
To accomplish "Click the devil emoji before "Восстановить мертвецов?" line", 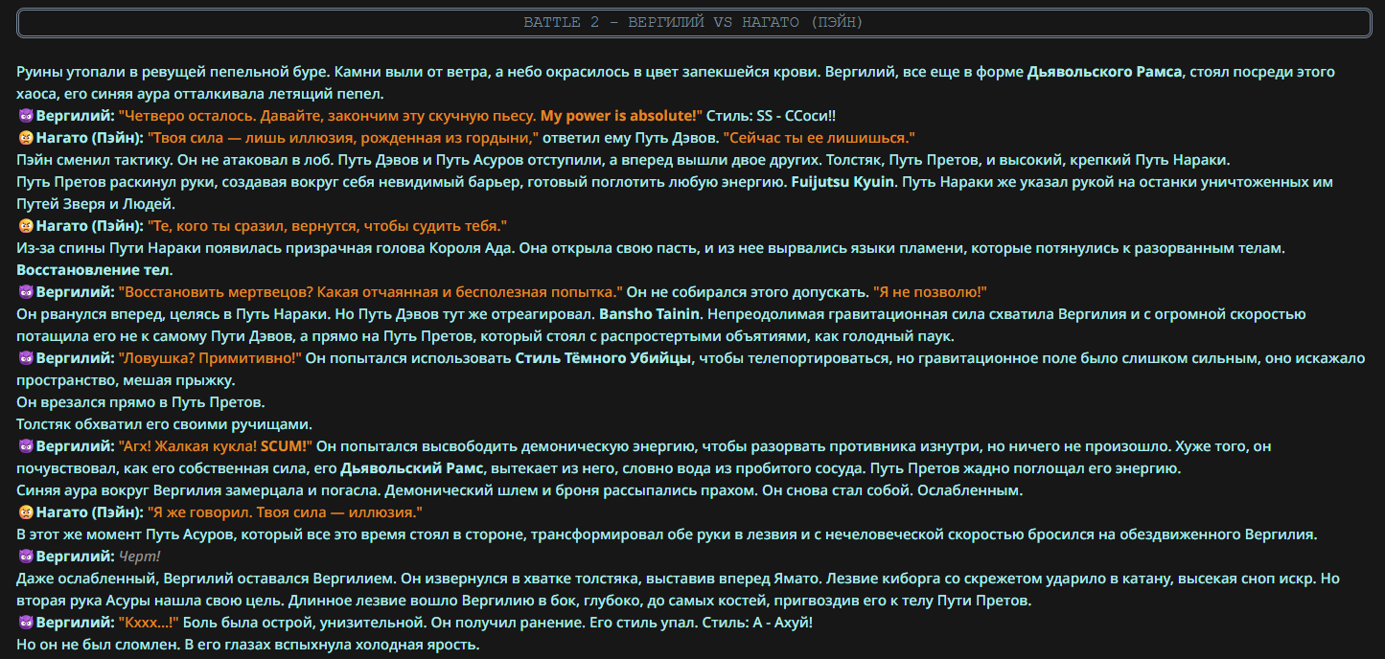I will click(x=26, y=292).
